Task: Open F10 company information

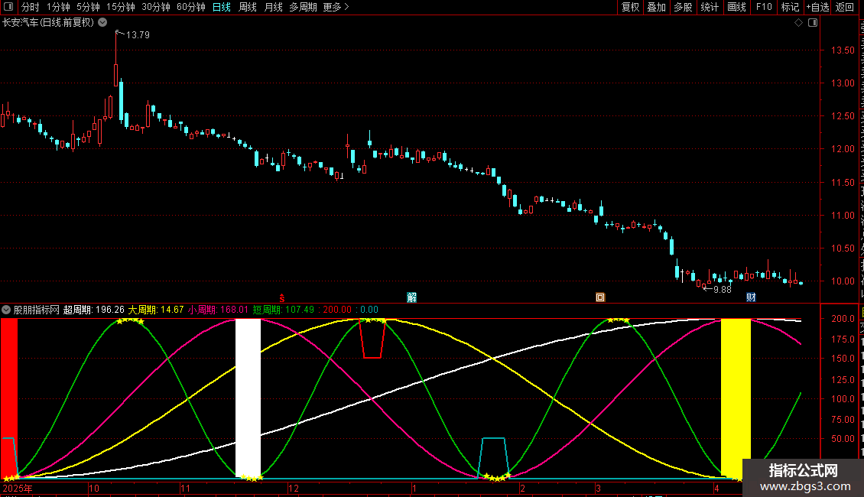Action: coord(764,7)
